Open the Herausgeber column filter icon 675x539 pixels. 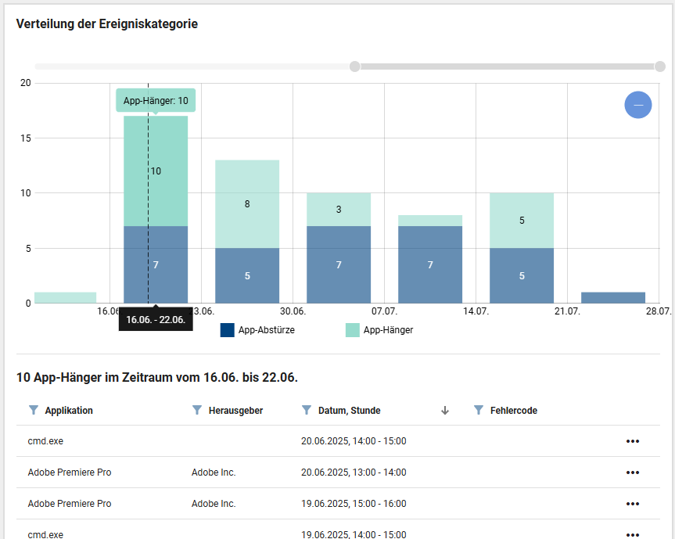(197, 410)
